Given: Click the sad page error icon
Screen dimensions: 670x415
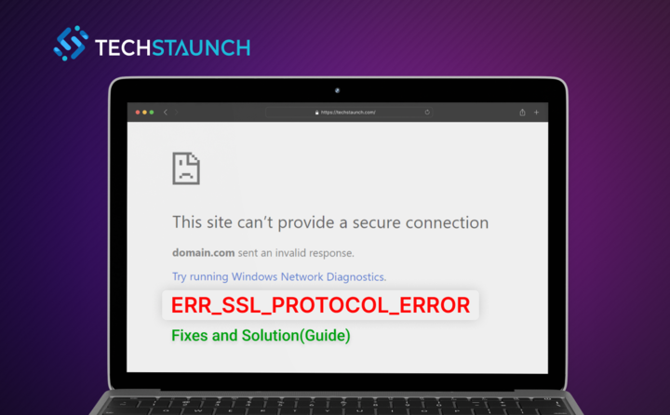Looking at the screenshot, I should click(x=186, y=168).
